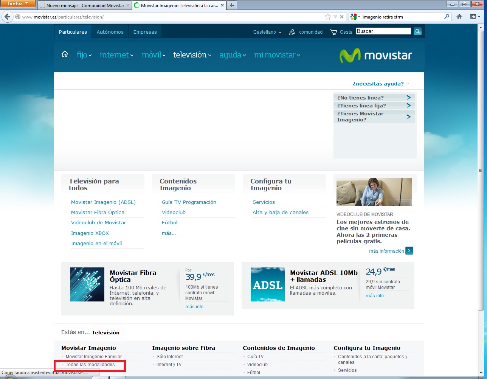The image size is (487, 379).
Task: Open the Firefox menu button
Action: tap(18, 3)
